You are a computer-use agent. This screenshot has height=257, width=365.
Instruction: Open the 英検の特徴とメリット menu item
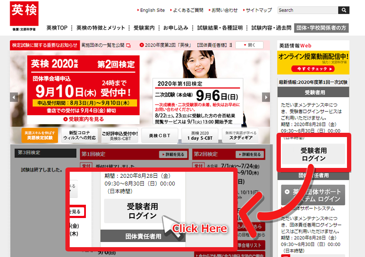tap(100, 28)
